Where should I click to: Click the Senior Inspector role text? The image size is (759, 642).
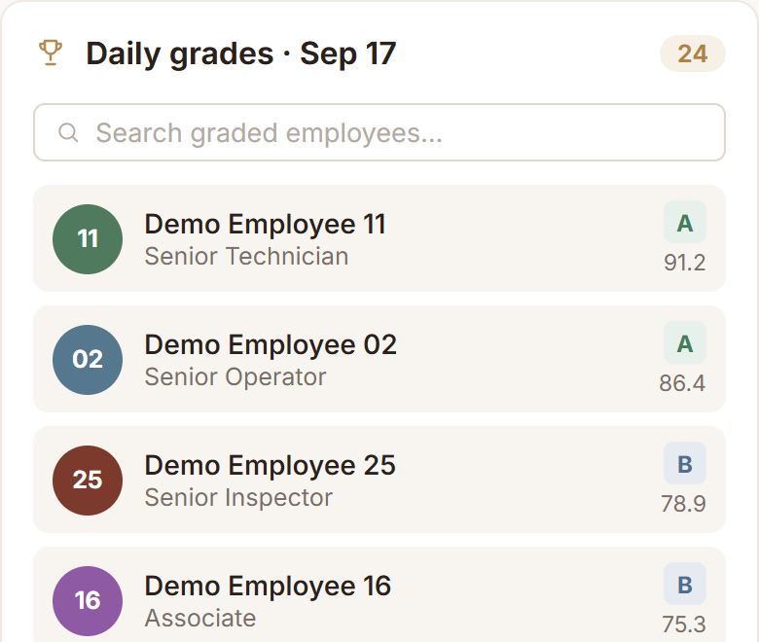pos(238,497)
